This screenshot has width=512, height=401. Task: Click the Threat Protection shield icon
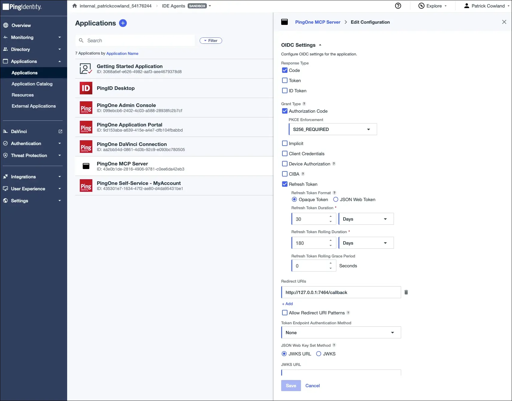point(5,155)
